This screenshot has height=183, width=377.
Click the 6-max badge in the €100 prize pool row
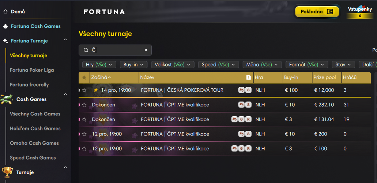(241, 149)
